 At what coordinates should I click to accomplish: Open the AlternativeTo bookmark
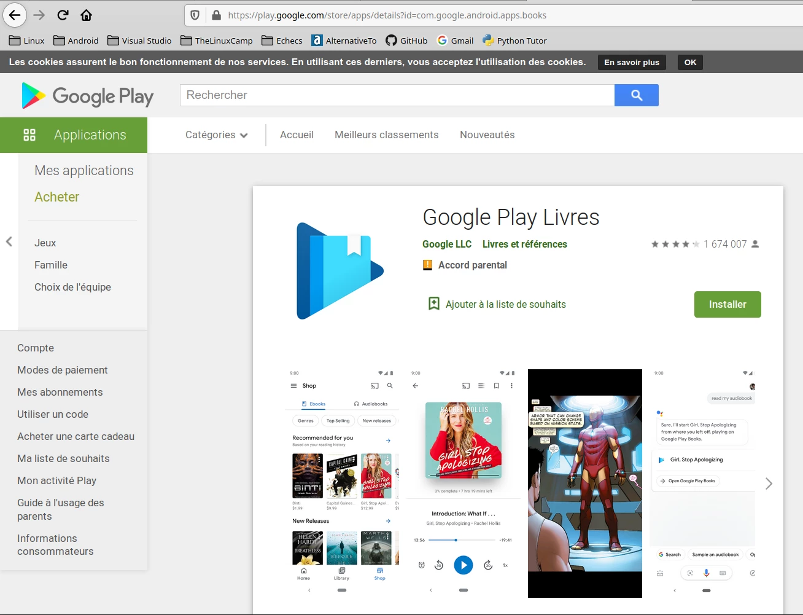344,41
